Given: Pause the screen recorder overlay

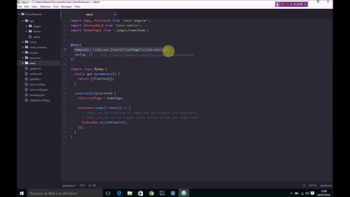Looking at the screenshot, I should [x=282, y=4].
